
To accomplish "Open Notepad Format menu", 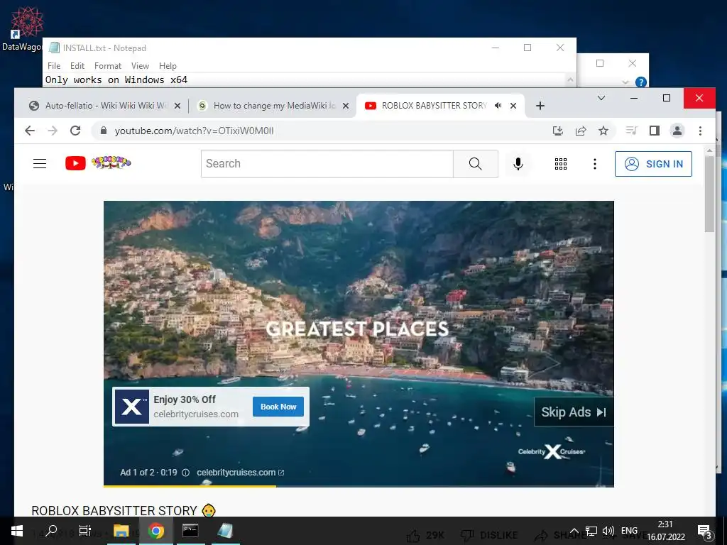I will coord(108,66).
